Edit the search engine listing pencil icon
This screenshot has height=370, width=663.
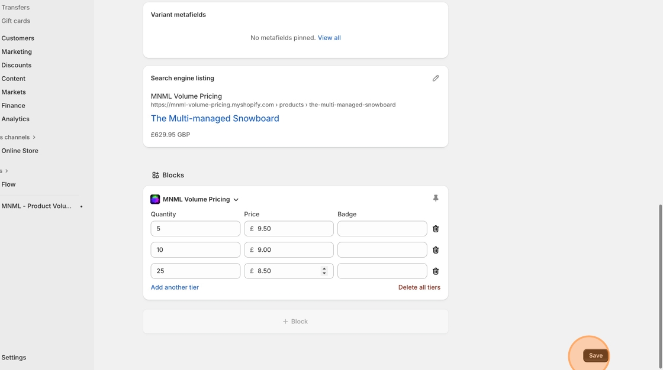click(436, 78)
